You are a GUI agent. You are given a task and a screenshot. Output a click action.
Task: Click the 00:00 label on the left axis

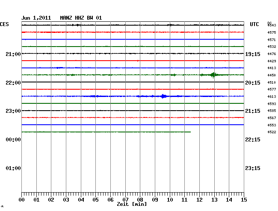coord(13,140)
